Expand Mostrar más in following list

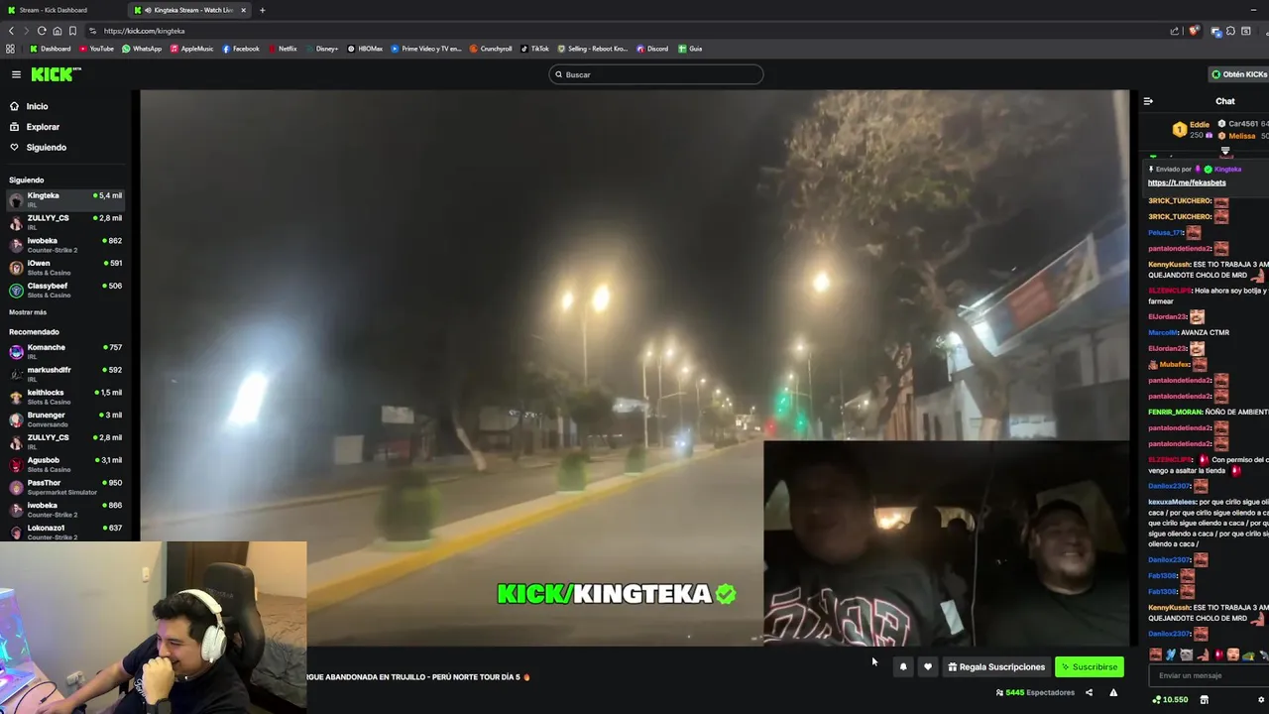click(28, 312)
